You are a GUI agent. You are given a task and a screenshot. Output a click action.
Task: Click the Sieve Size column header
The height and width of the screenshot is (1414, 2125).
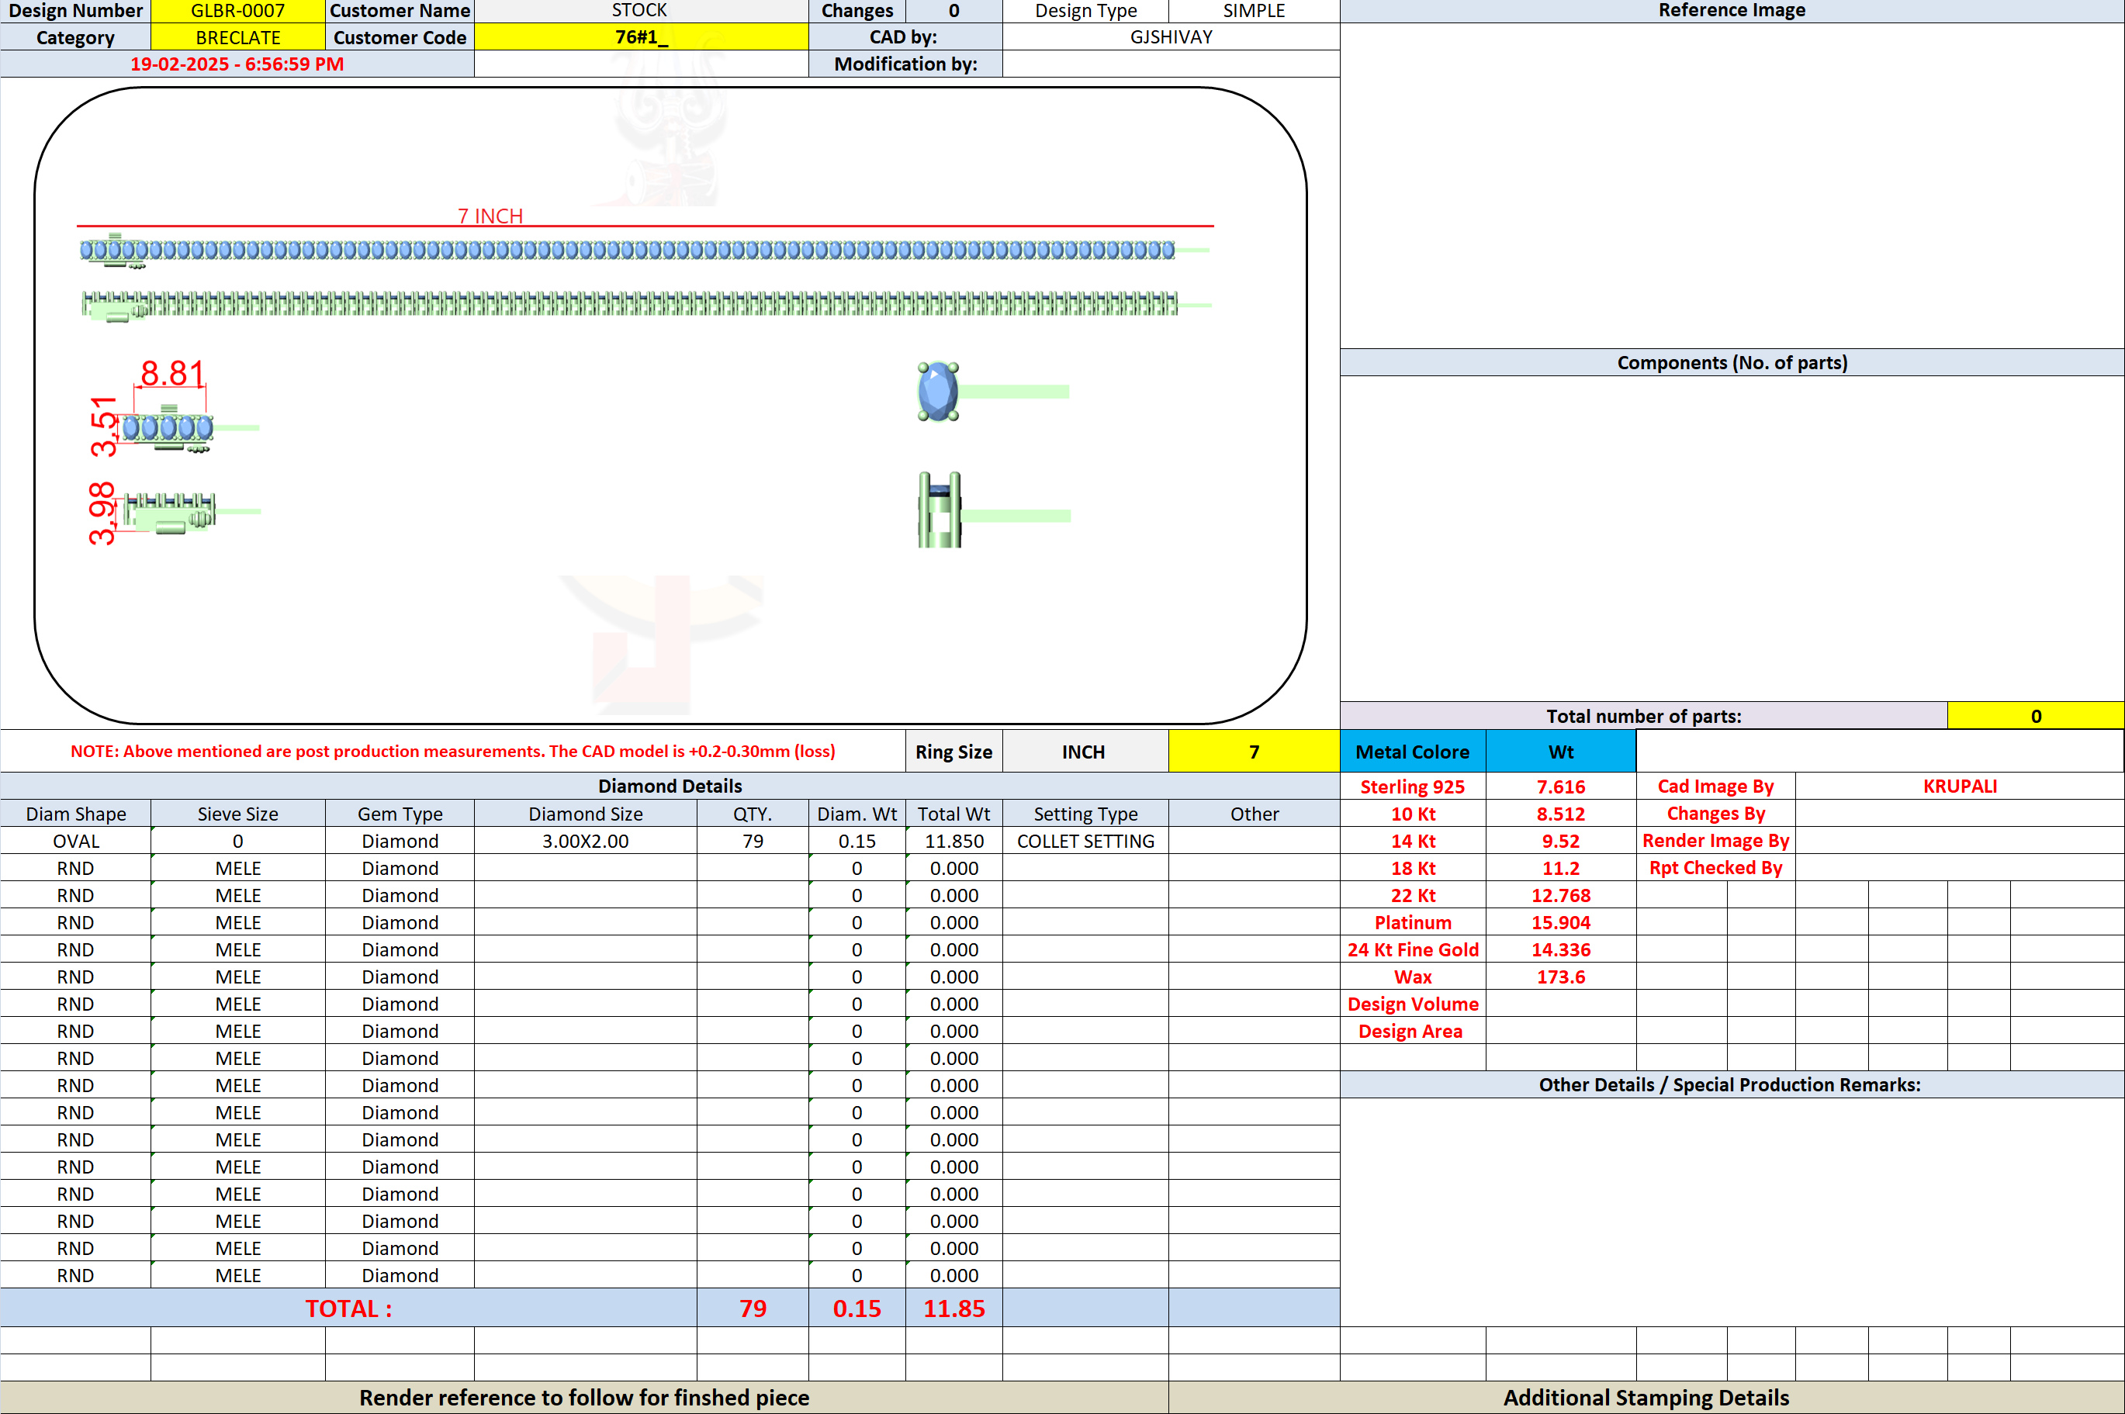coord(237,814)
